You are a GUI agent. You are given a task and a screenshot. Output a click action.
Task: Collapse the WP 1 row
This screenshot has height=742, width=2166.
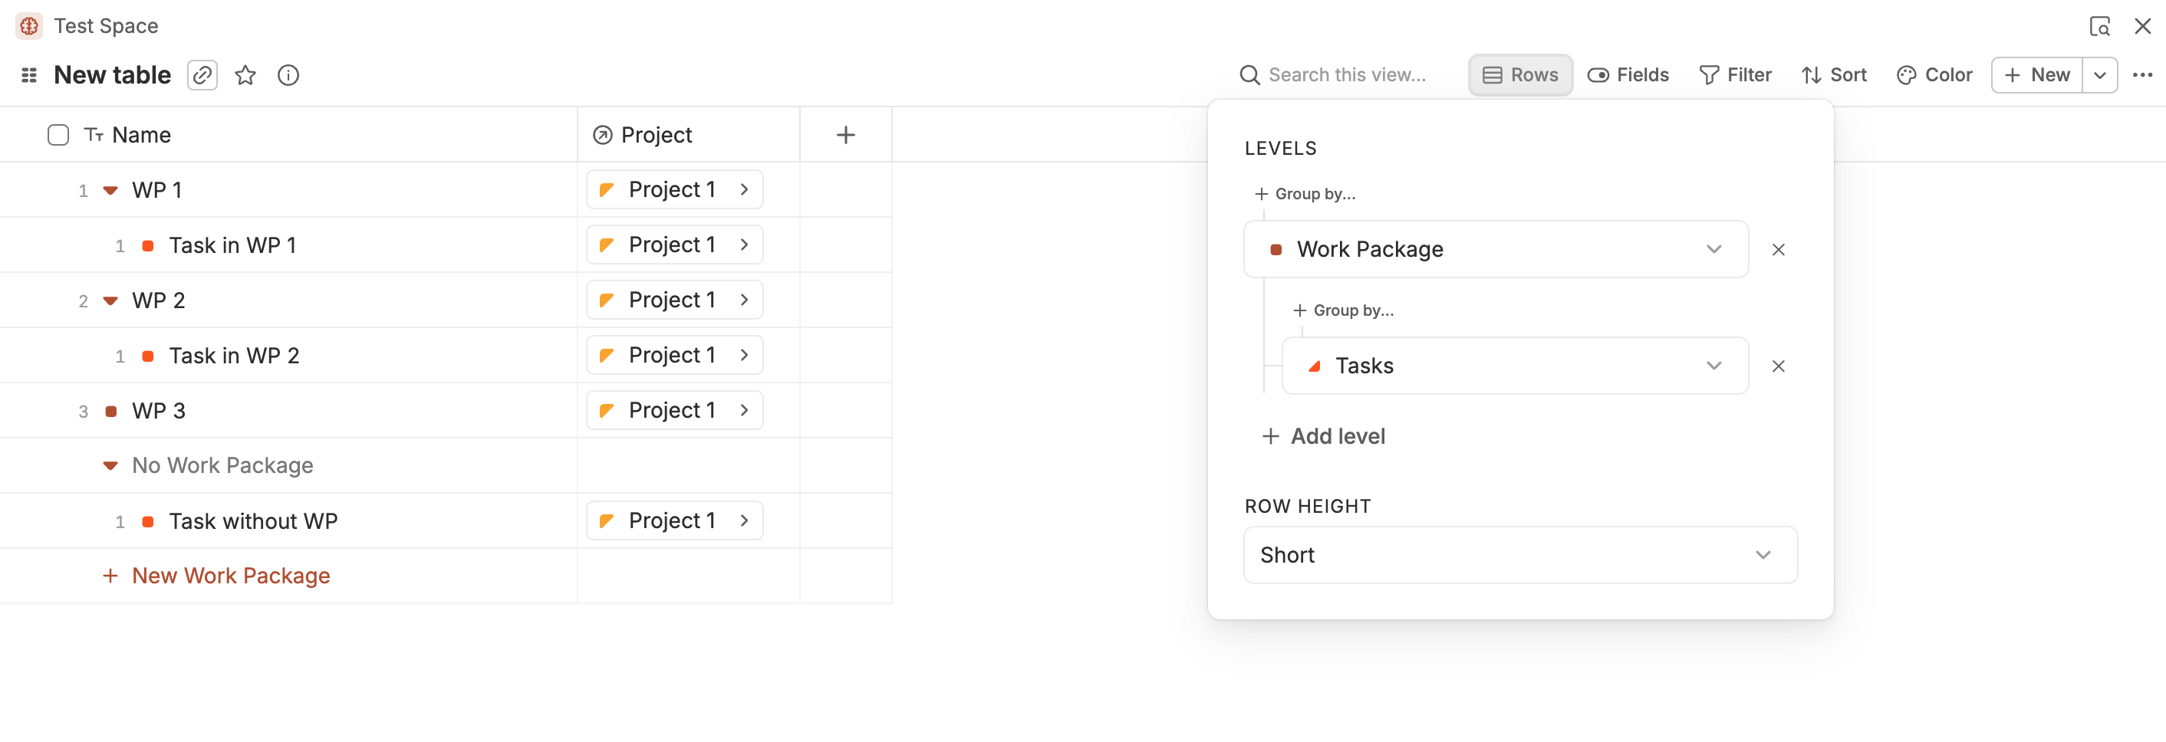[110, 190]
